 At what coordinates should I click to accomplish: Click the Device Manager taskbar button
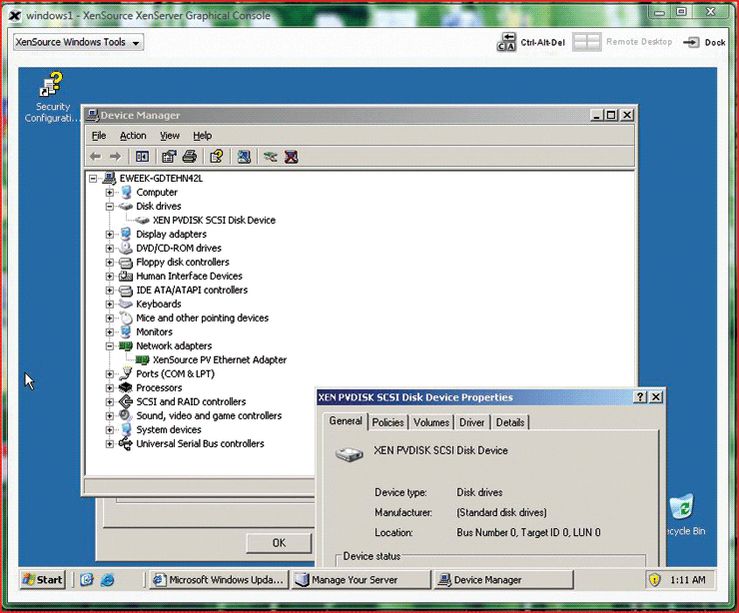click(x=503, y=579)
